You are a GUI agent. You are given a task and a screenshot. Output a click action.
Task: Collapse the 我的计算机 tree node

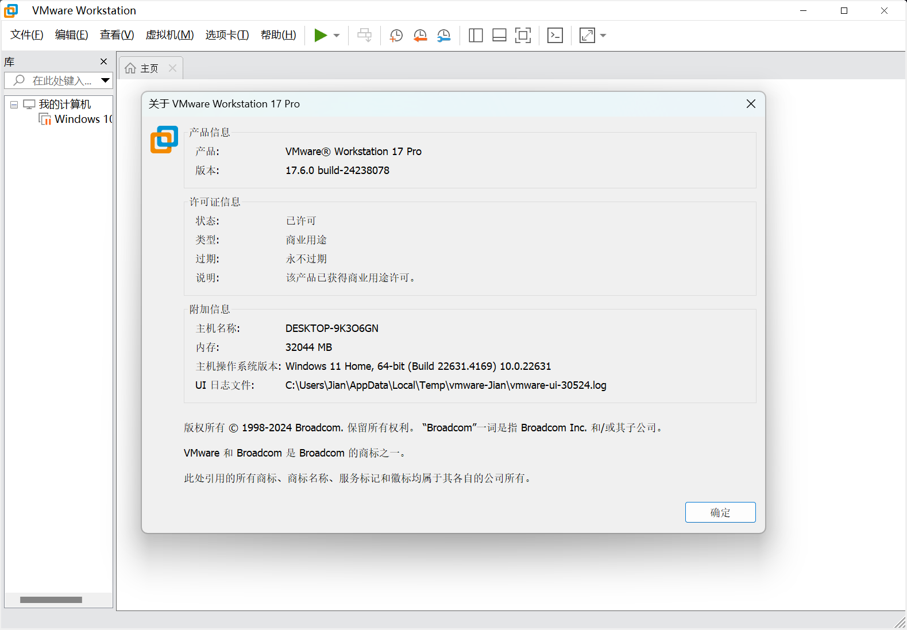[x=14, y=105]
